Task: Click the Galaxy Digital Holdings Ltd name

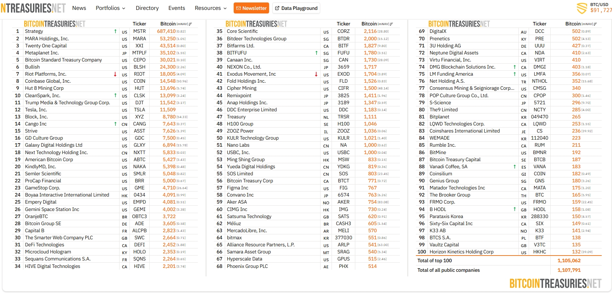Action: coord(54,145)
